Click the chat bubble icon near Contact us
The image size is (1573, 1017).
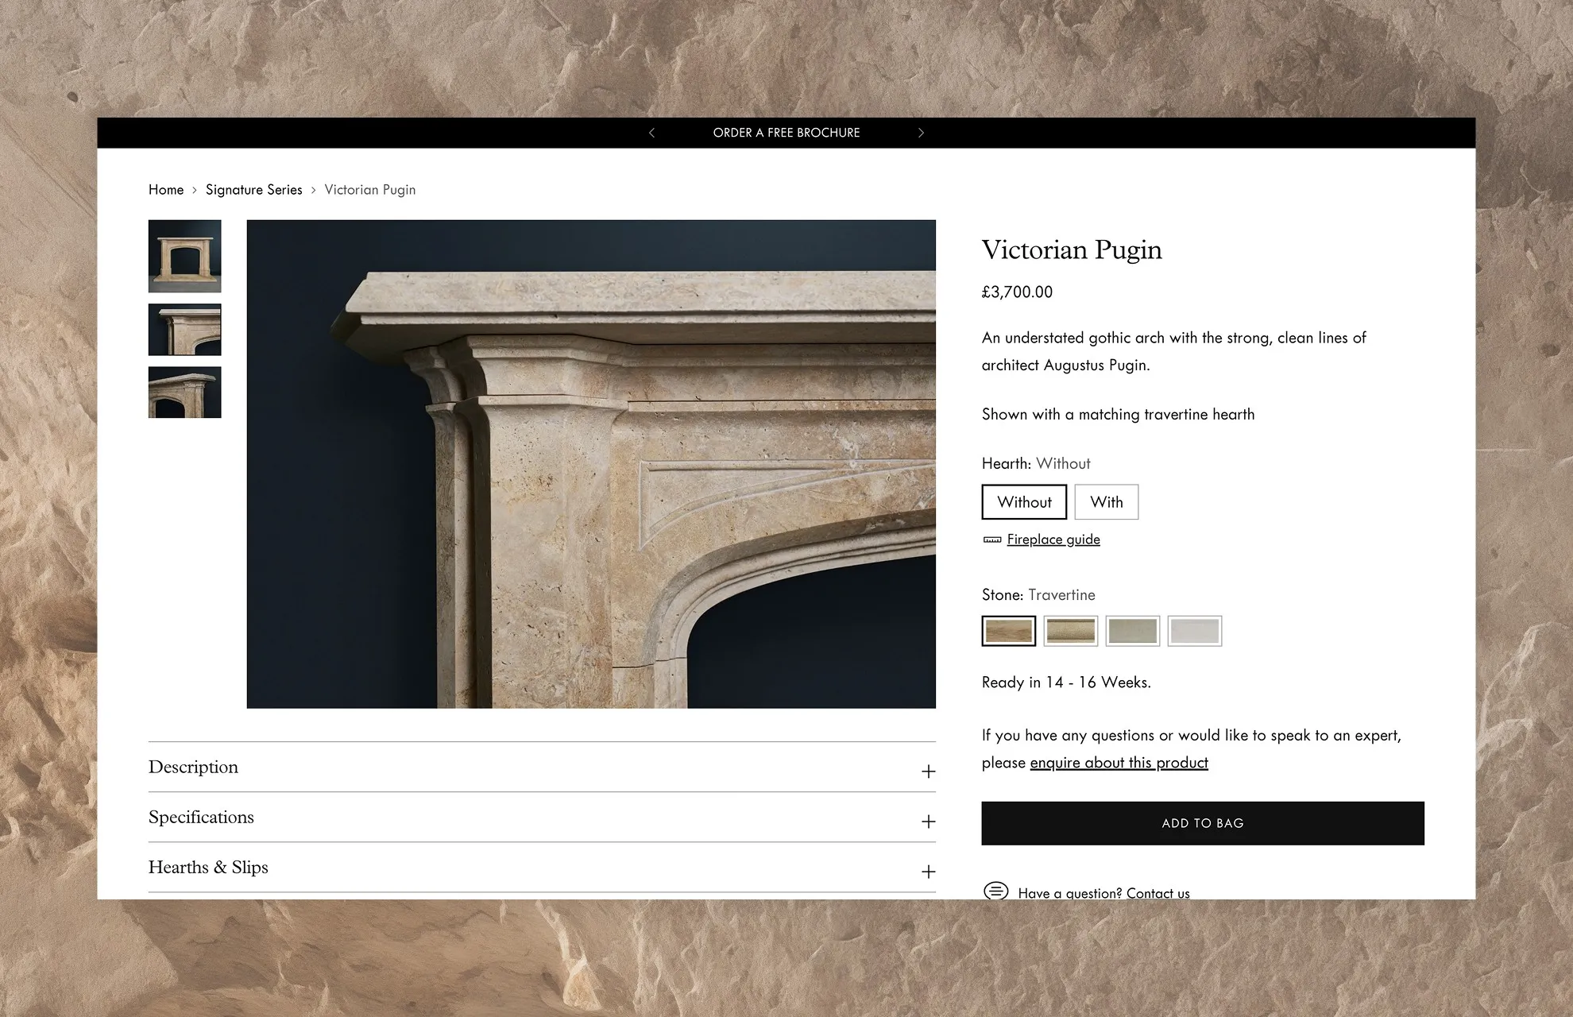(x=995, y=891)
